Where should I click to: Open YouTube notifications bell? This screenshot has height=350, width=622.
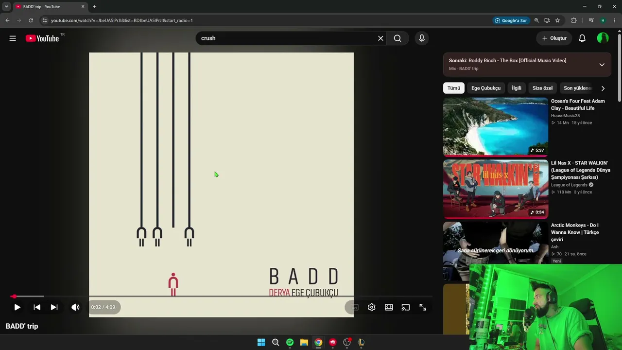[x=582, y=38]
